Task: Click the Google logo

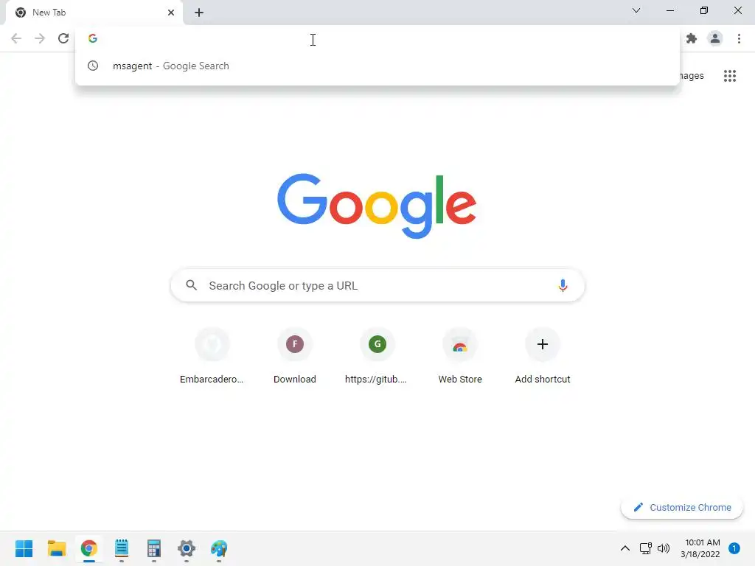Action: coord(377,206)
